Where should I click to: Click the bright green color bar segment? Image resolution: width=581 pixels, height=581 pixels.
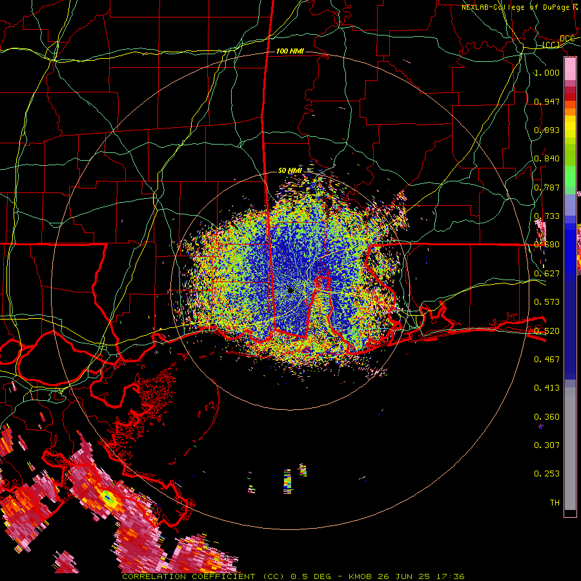570,176
